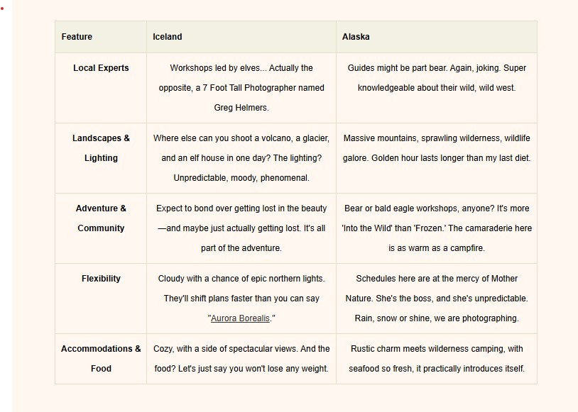The image size is (578, 412).
Task: Click the Iceland cell about cozy spectacular views
Action: [x=241, y=359]
